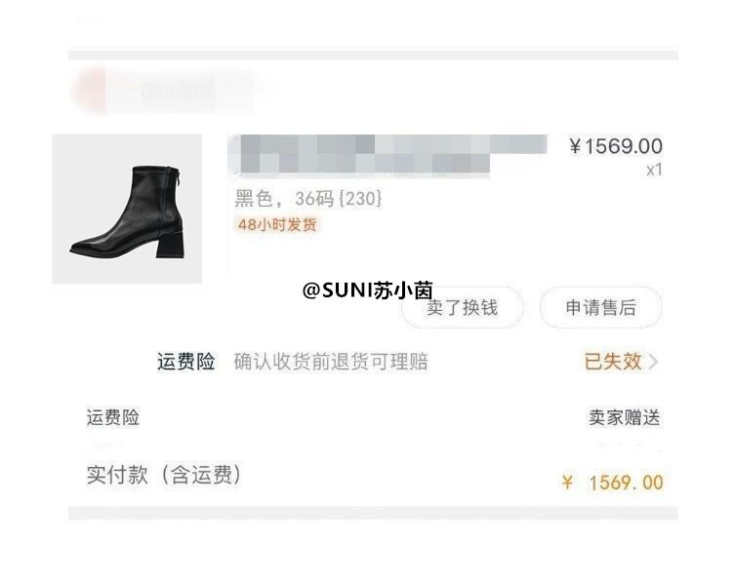Tap the 实付款(含运费) label
735x582 pixels.
(x=165, y=475)
